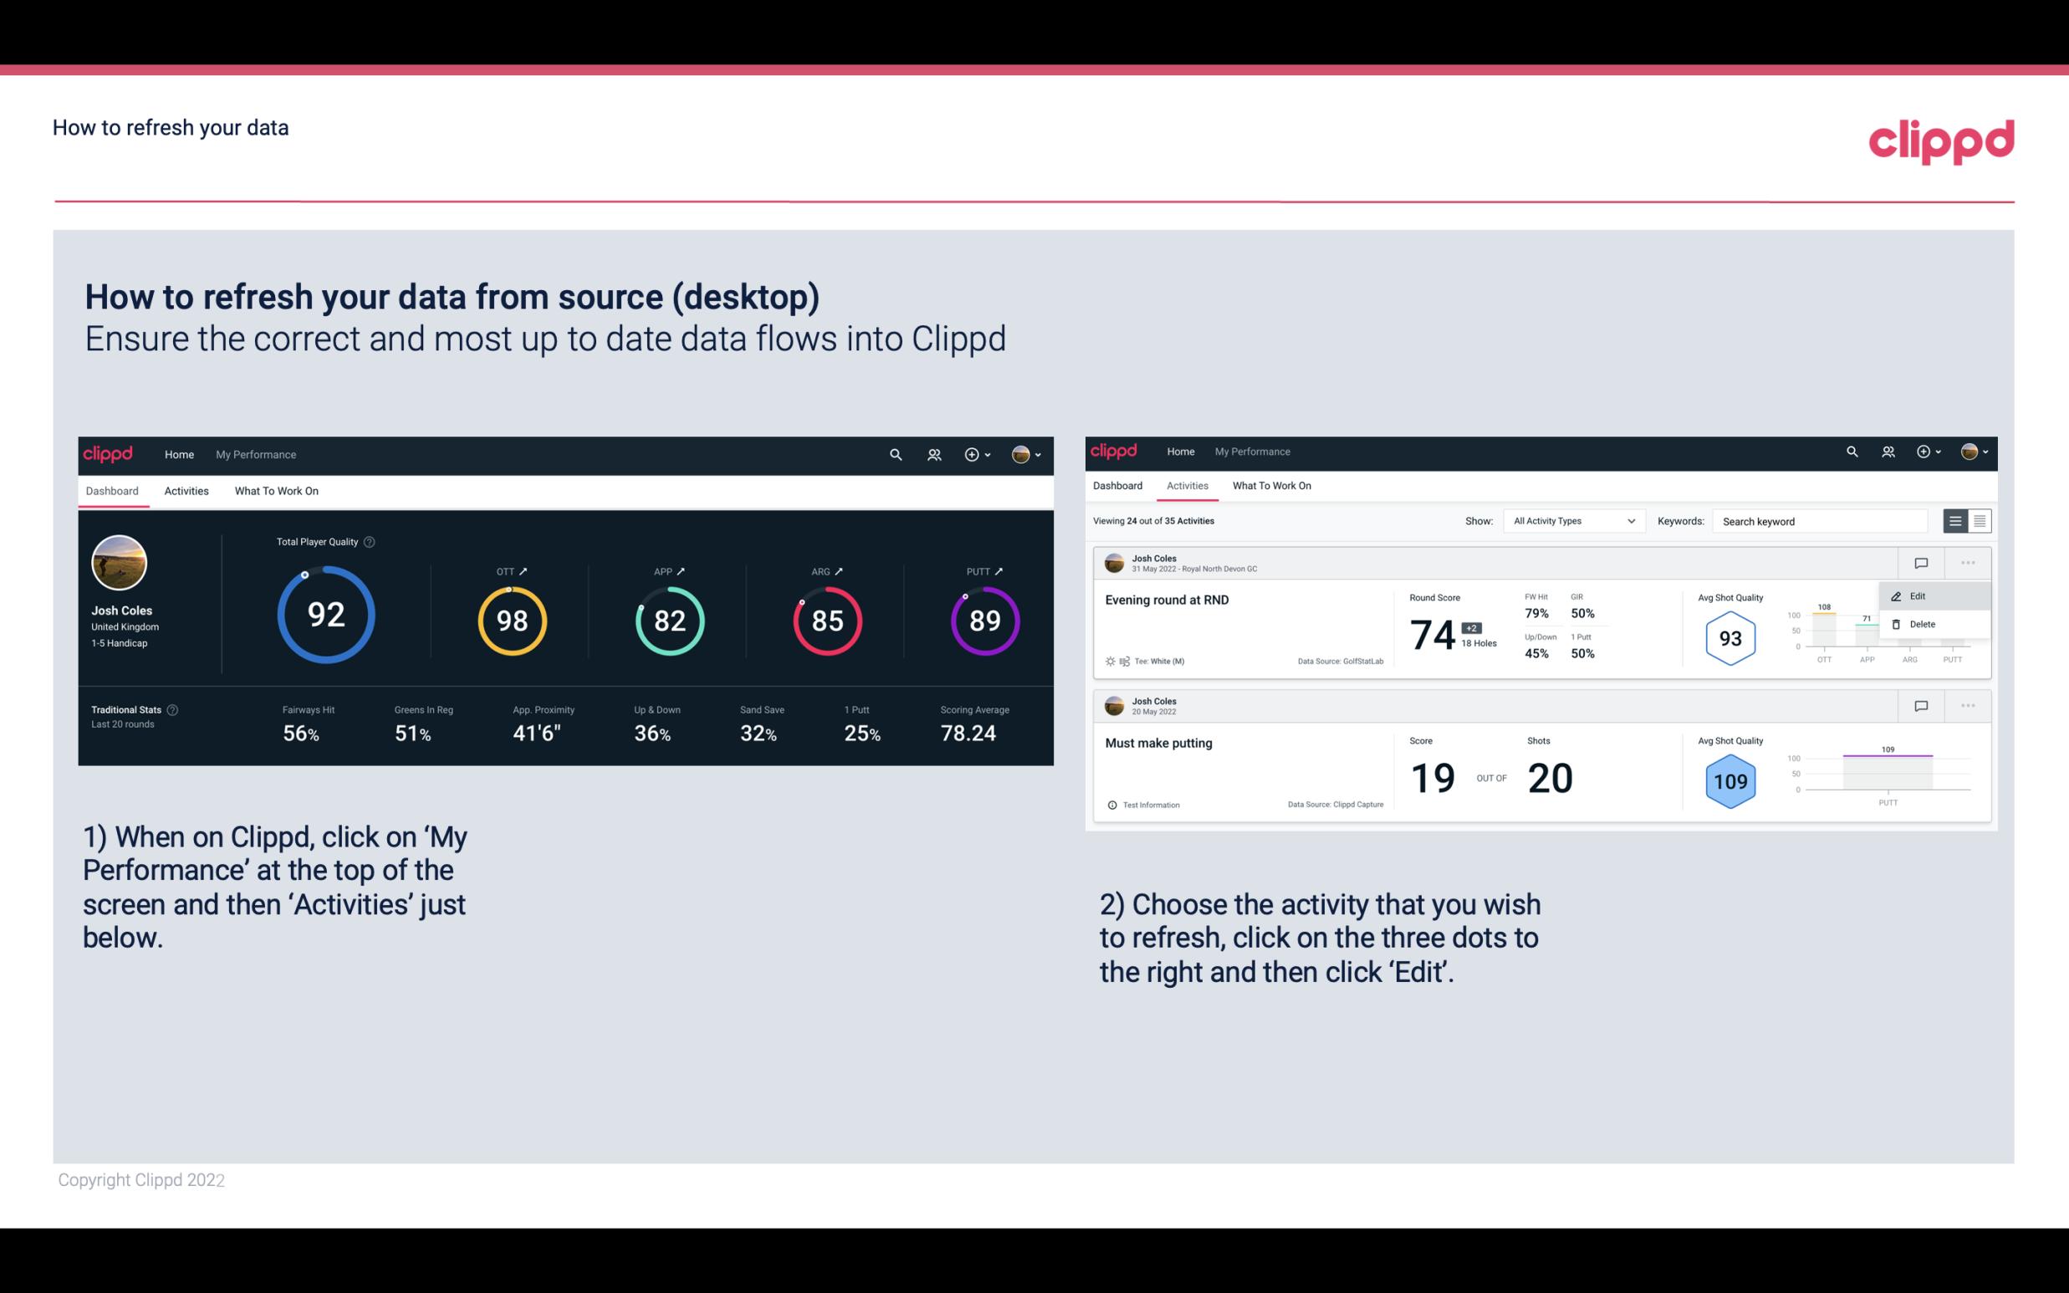Viewport: 2069px width, 1293px height.
Task: Select the Dashboard tab in left panel
Action: click(x=113, y=490)
